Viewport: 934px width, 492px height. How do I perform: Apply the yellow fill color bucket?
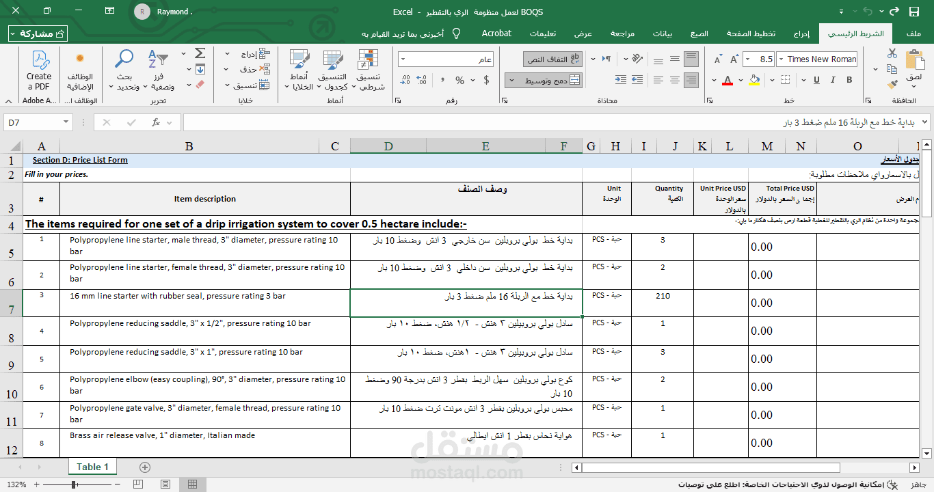[x=754, y=80]
